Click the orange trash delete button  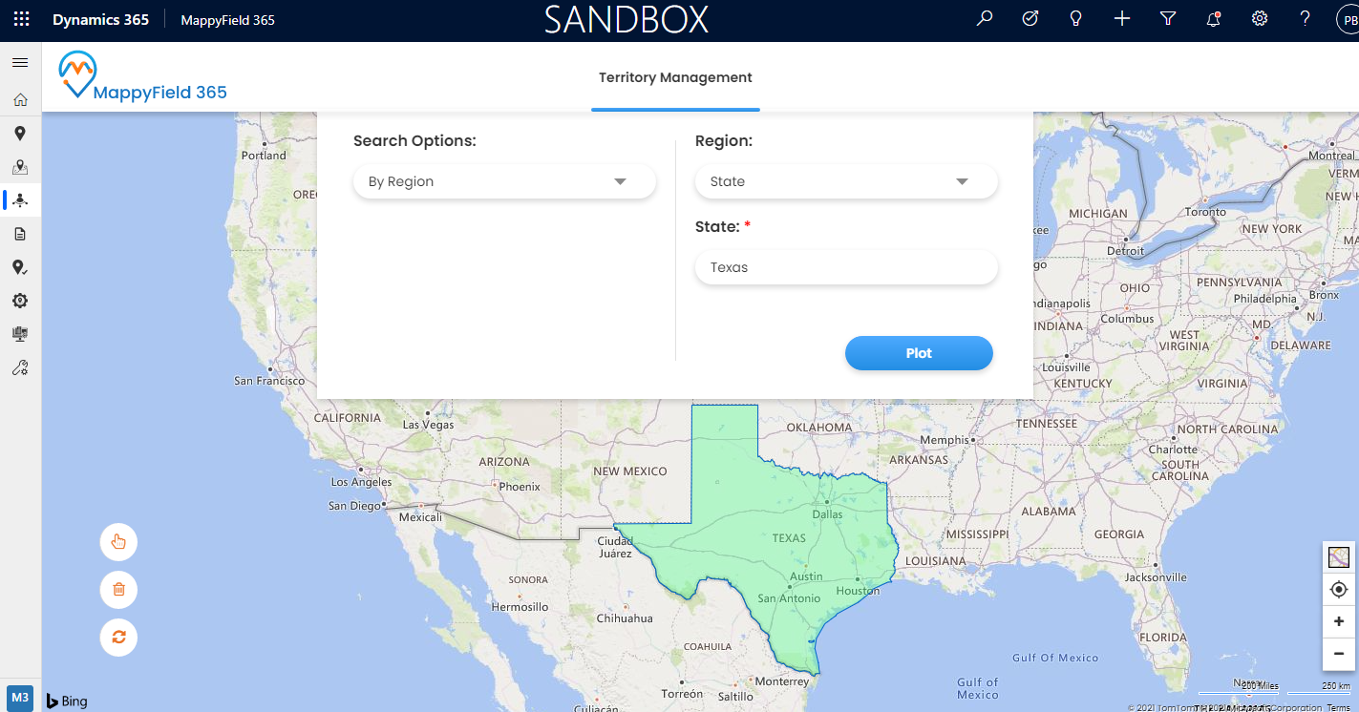pyautogui.click(x=118, y=589)
